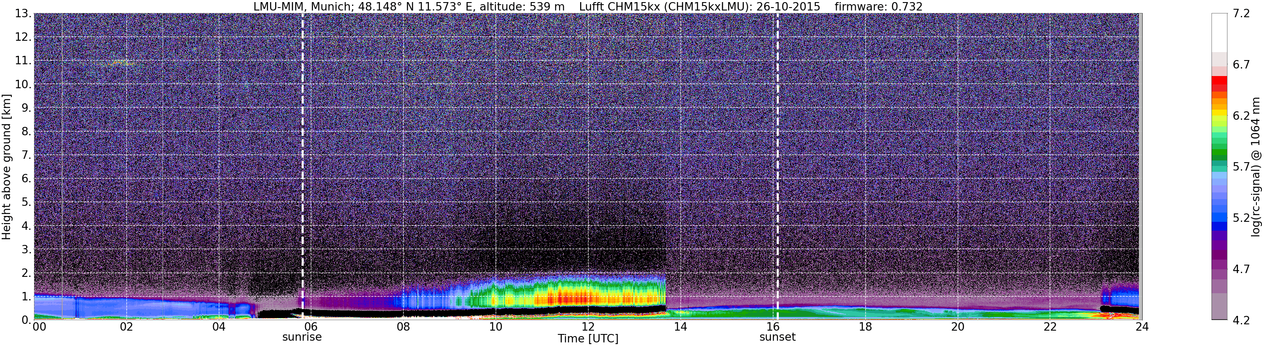Click the '0.' height tick label
1264x347 pixels.
[x=26, y=320]
